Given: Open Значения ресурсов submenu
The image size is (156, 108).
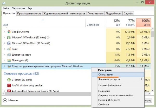Looking at the screenshot, I should [x=109, y=79].
